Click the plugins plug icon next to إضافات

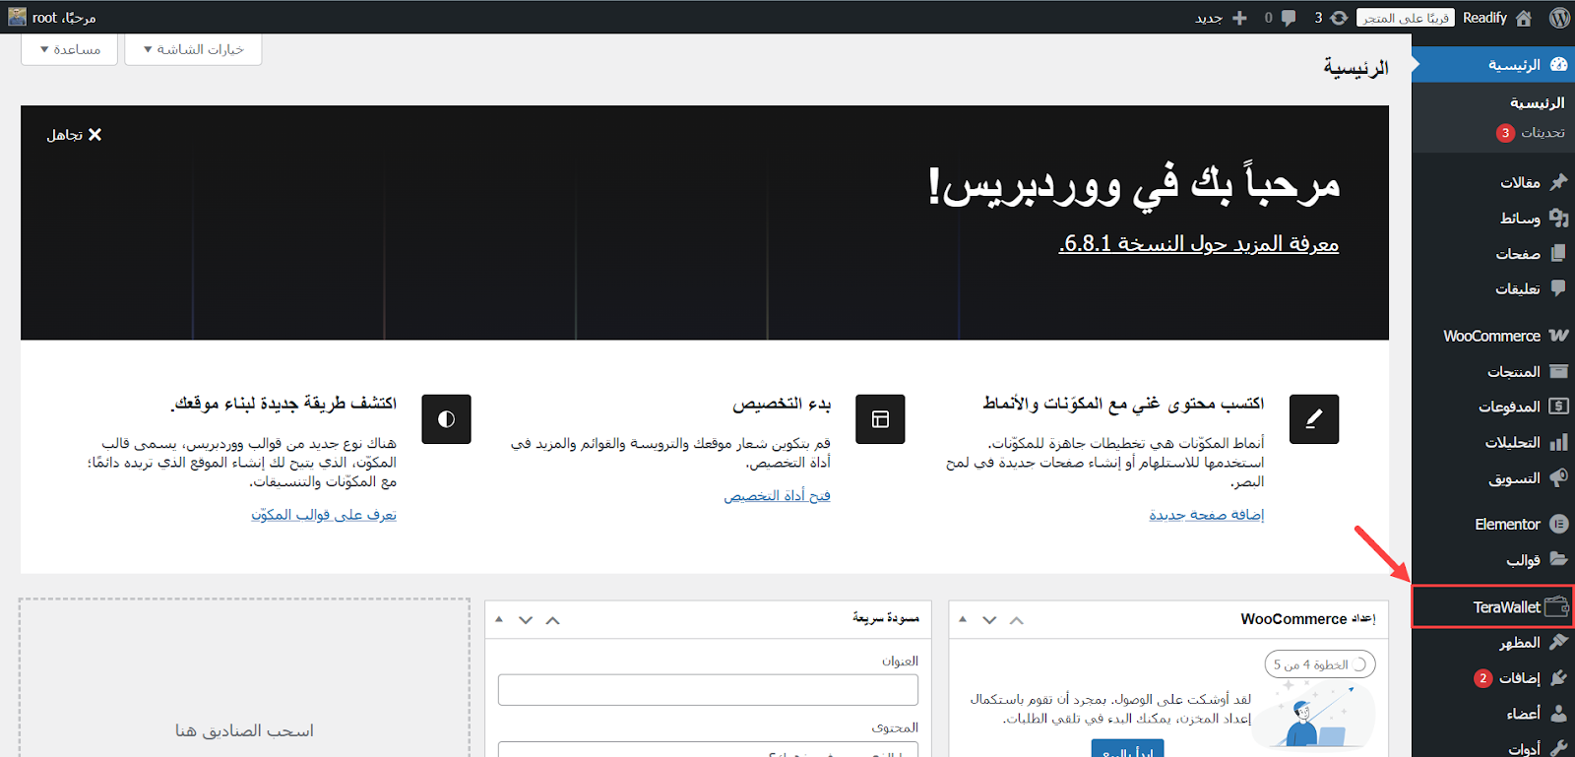[x=1558, y=677]
